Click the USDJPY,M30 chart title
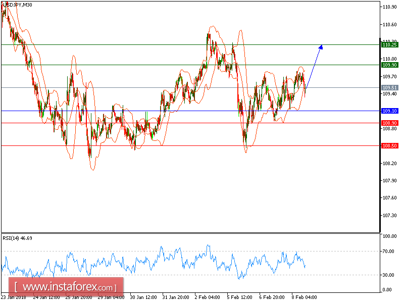The height and width of the screenshot is (303, 404). [18, 5]
